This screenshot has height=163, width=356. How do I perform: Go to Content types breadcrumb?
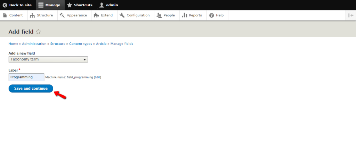[81, 43]
